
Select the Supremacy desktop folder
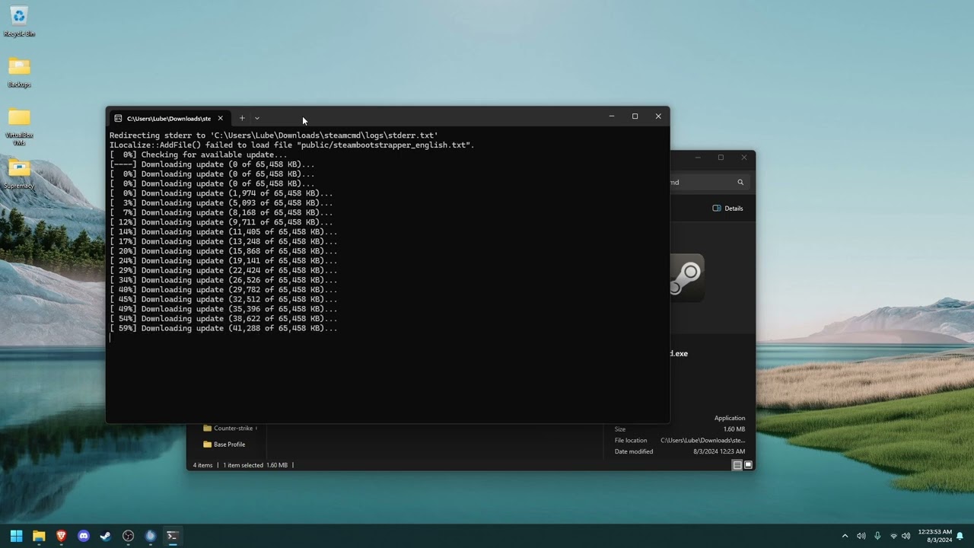tap(19, 174)
